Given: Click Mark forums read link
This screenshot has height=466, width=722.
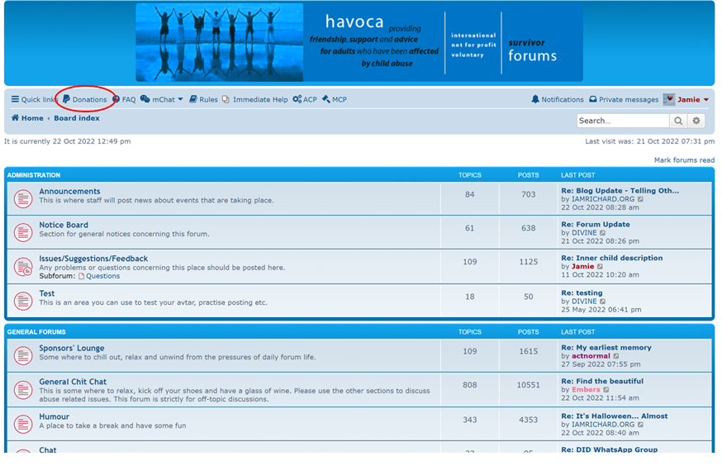Looking at the screenshot, I should coord(684,160).
